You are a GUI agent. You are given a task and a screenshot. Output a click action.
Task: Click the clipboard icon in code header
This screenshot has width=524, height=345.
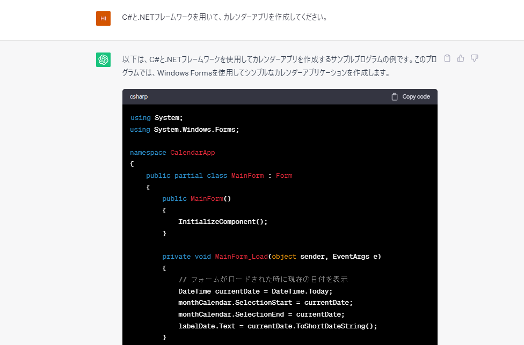click(395, 97)
